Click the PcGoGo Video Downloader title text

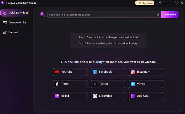tap(22, 3)
